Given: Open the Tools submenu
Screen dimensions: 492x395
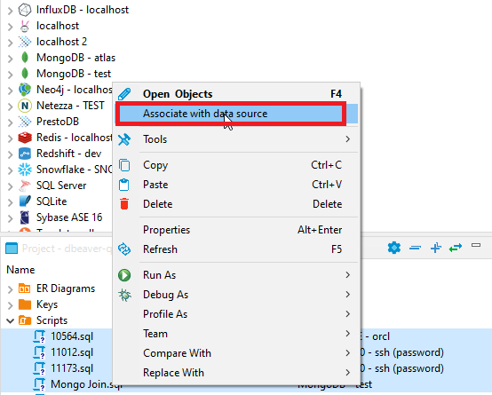Looking at the screenshot, I should [x=236, y=139].
